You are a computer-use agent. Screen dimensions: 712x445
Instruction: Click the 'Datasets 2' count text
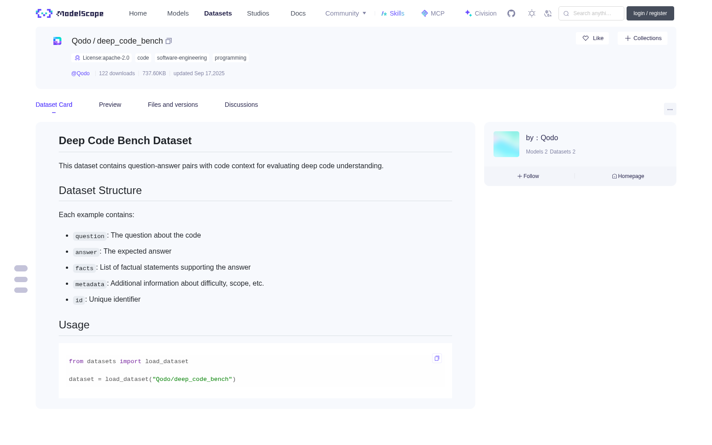point(562,152)
